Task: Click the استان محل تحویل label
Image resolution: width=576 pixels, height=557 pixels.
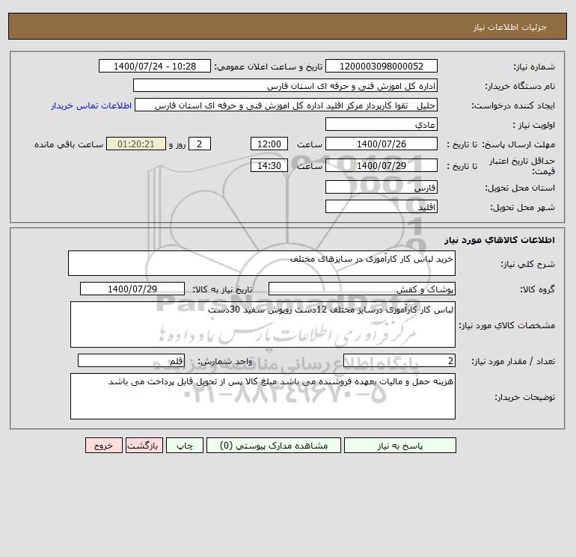Action: 520,188
